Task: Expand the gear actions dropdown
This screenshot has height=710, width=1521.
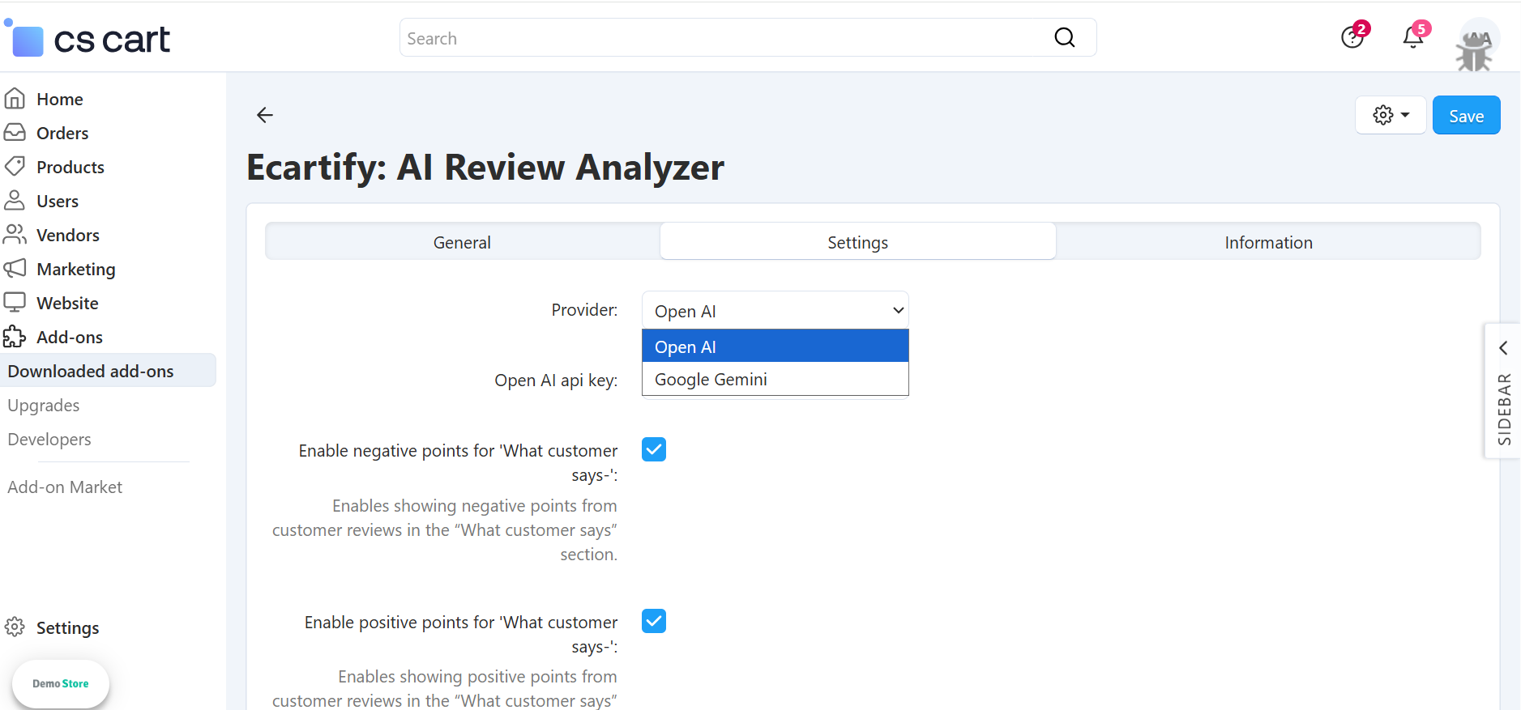Action: (x=1391, y=116)
